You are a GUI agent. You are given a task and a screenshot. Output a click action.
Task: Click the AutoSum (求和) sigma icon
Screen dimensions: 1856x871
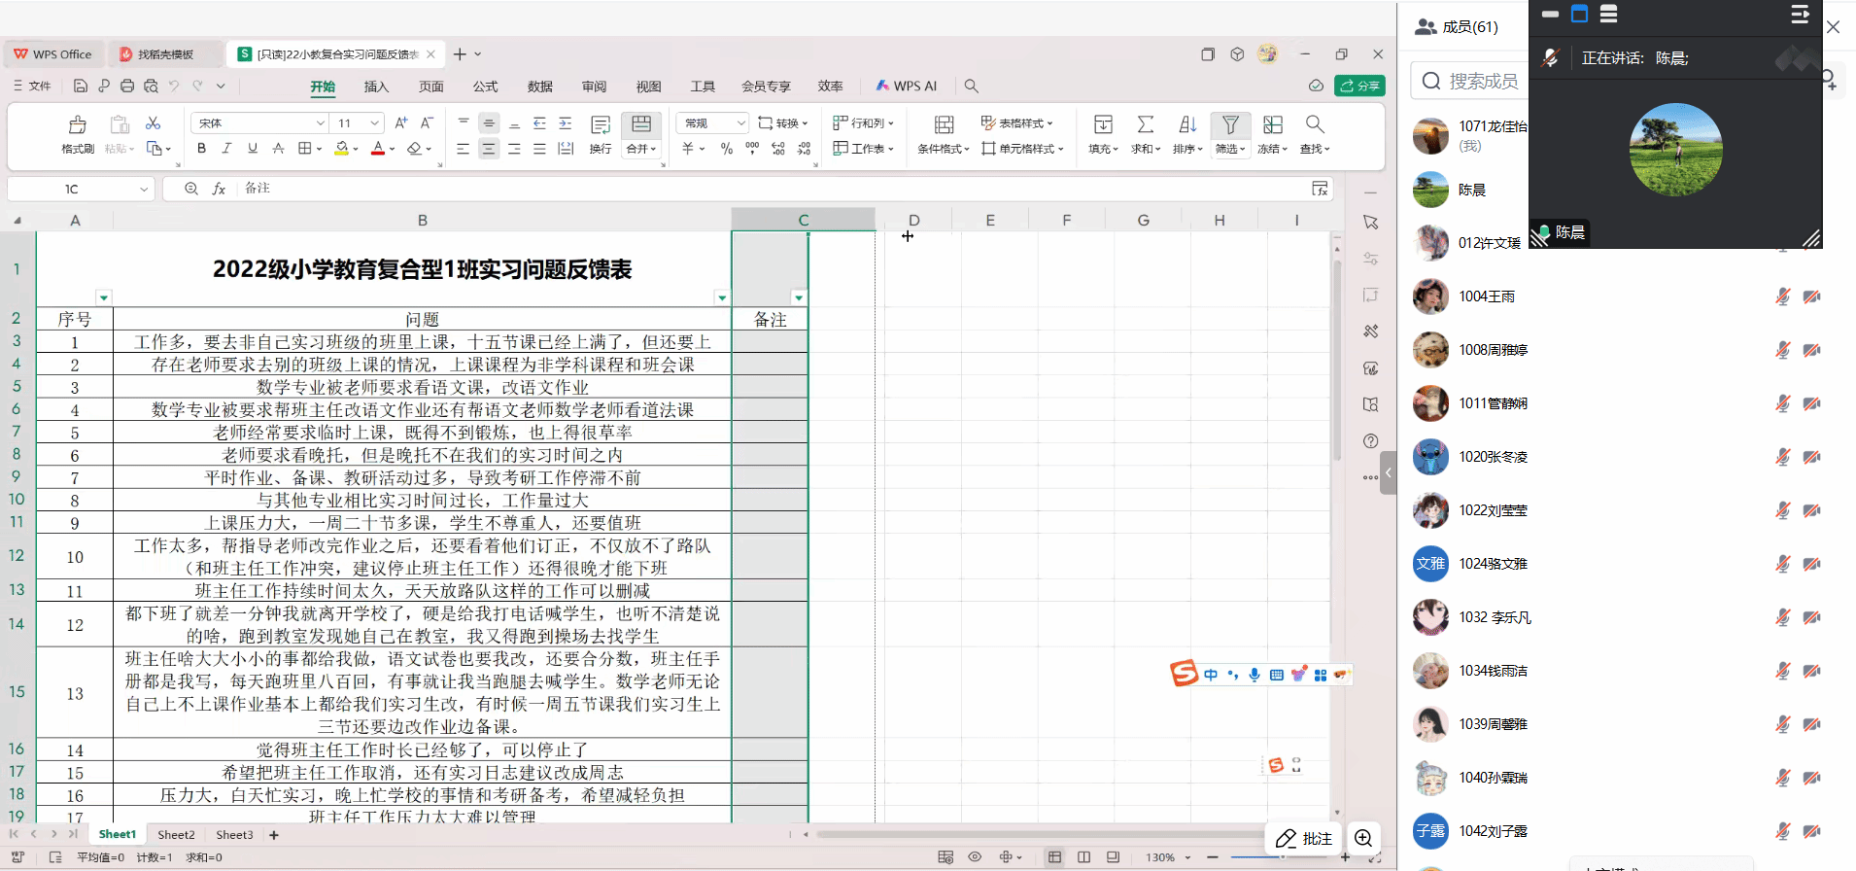pyautogui.click(x=1146, y=125)
